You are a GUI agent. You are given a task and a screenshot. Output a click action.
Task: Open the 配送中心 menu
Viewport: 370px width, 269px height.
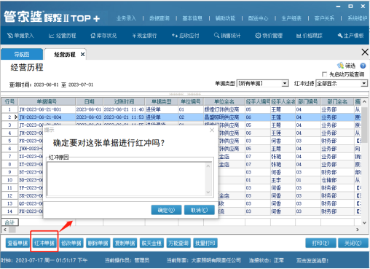click(x=258, y=18)
